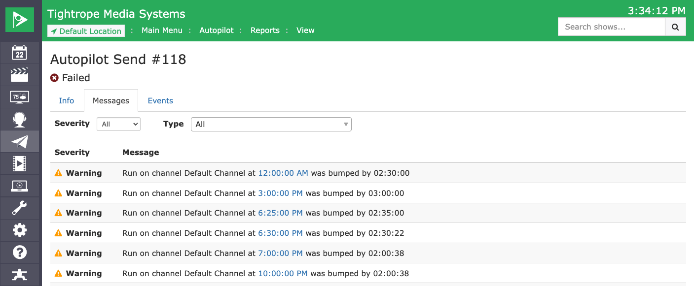Click the question mark help icon
Screen dimensions: 694x286
click(x=19, y=252)
